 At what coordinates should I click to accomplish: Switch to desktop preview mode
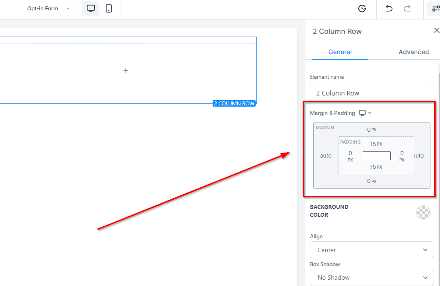click(x=91, y=9)
